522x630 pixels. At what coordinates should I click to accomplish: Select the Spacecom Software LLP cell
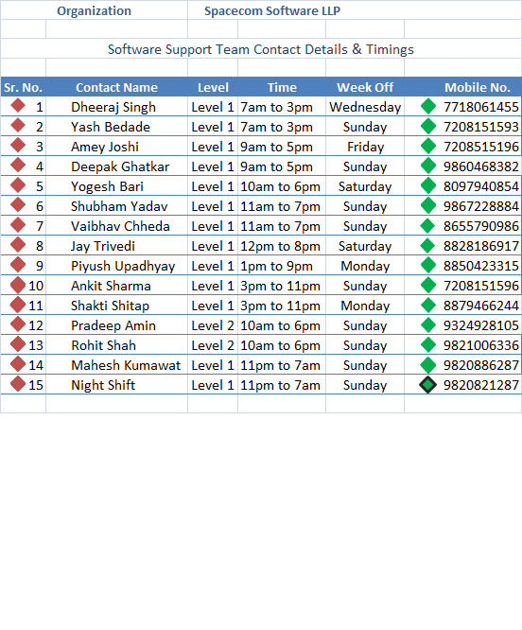[x=355, y=10]
